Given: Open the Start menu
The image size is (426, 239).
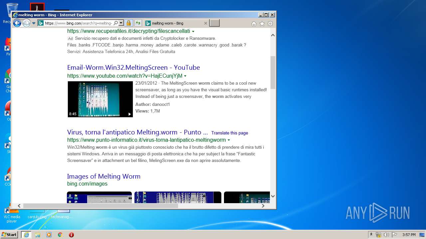Looking at the screenshot, I should [9, 235].
